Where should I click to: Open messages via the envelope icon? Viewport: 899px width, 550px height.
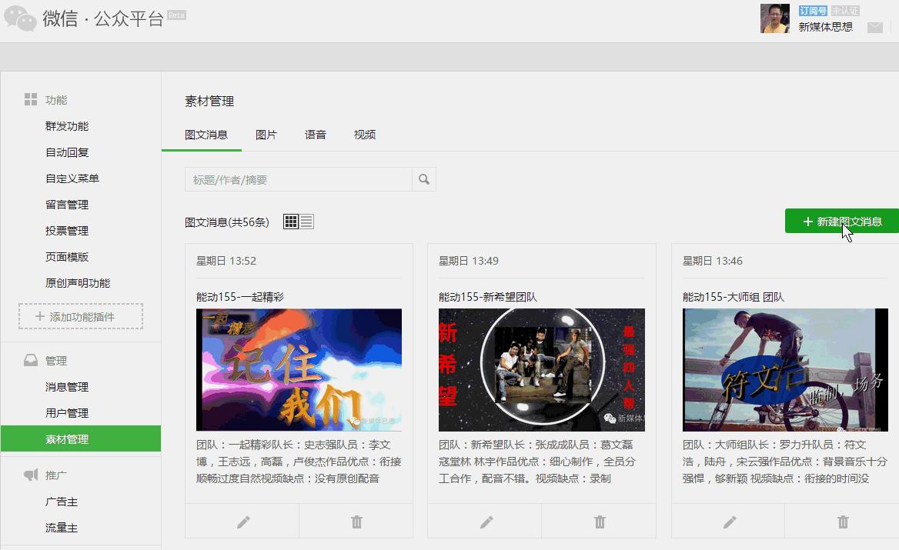click(x=874, y=26)
